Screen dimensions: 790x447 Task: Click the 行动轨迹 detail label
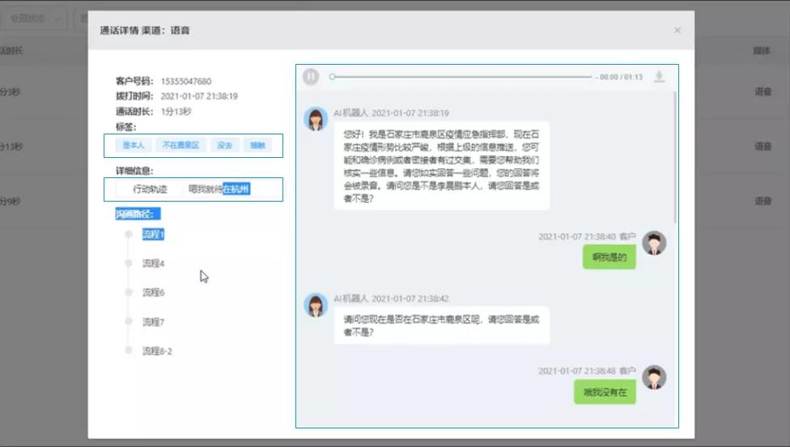[150, 189]
